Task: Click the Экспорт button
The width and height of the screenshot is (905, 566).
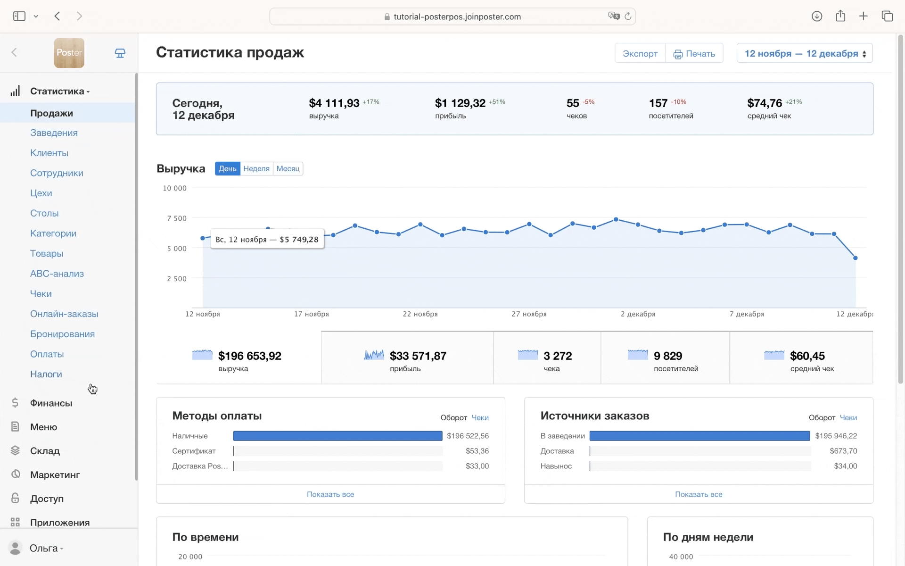Action: click(x=640, y=53)
